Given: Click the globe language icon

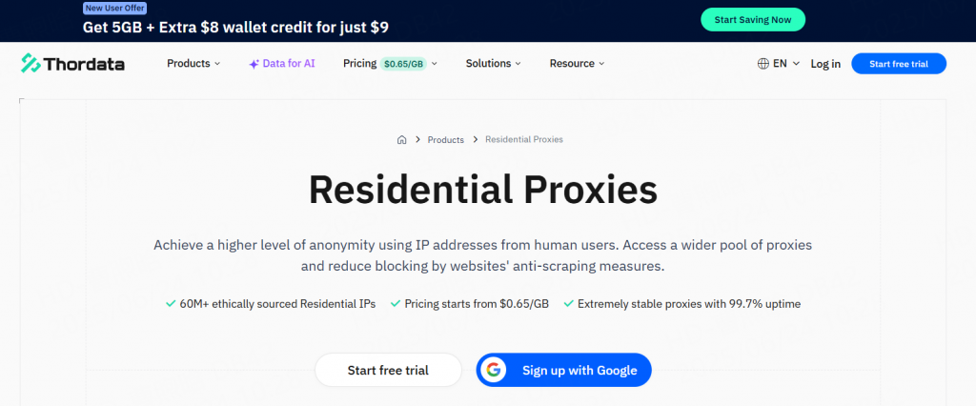Looking at the screenshot, I should 763,64.
